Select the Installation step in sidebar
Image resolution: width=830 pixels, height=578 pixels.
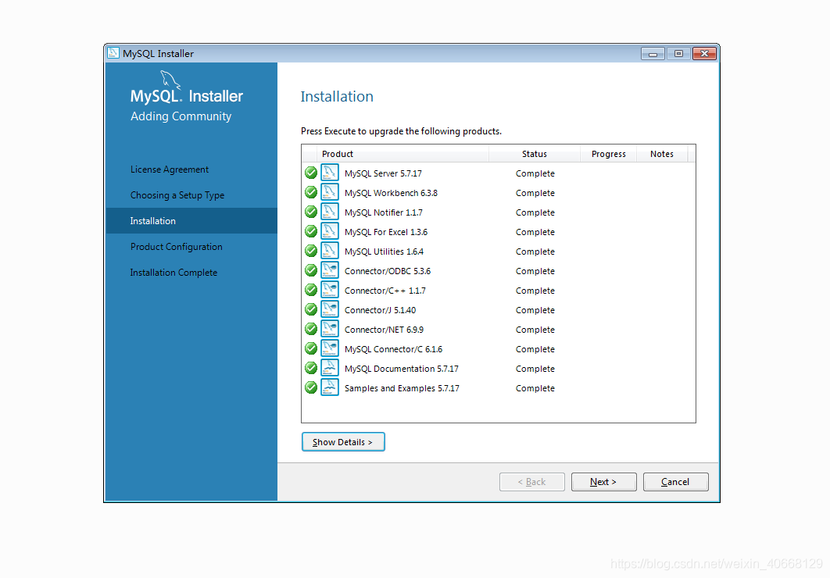click(x=191, y=221)
